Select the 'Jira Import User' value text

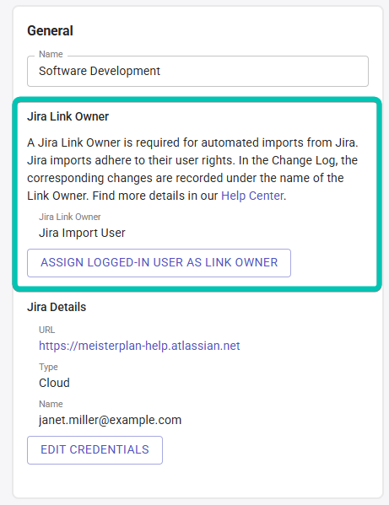[82, 233]
